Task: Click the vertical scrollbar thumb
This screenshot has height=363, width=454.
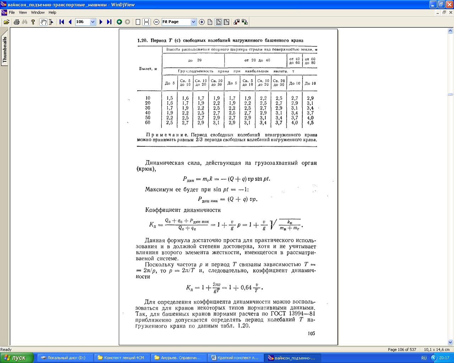Action: [x=450, y=95]
